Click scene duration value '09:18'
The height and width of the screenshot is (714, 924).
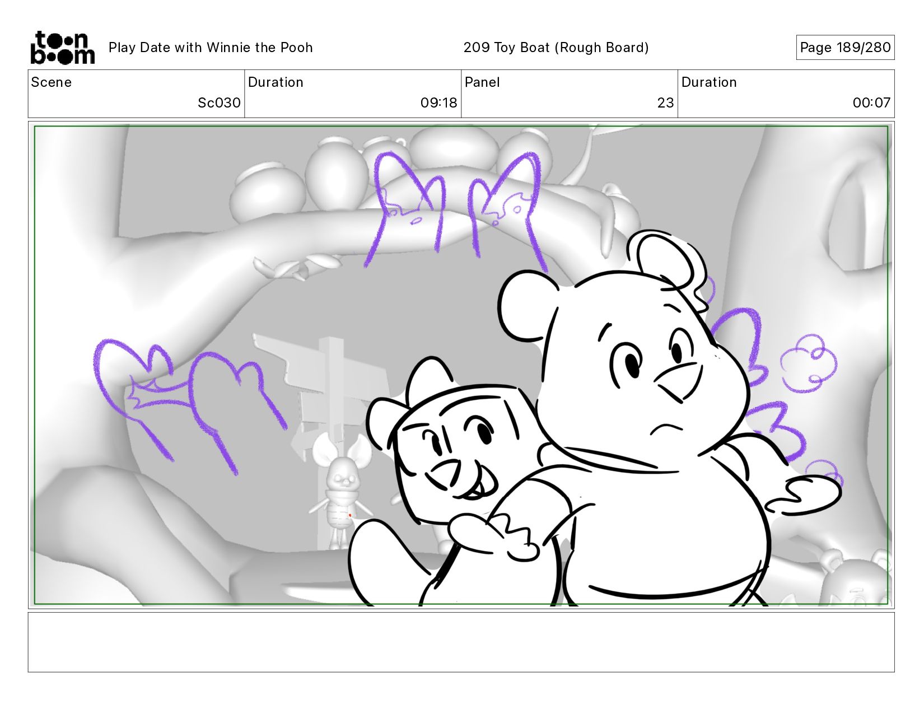click(x=439, y=103)
